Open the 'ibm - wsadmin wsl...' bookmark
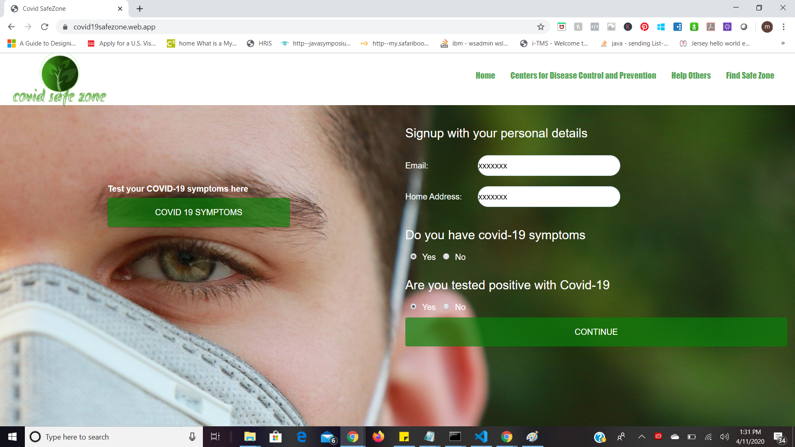The height and width of the screenshot is (447, 795). click(474, 43)
